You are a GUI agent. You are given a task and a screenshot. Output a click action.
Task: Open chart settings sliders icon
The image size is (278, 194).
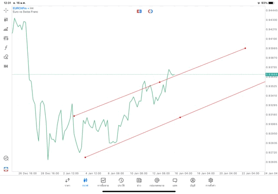coord(6,38)
